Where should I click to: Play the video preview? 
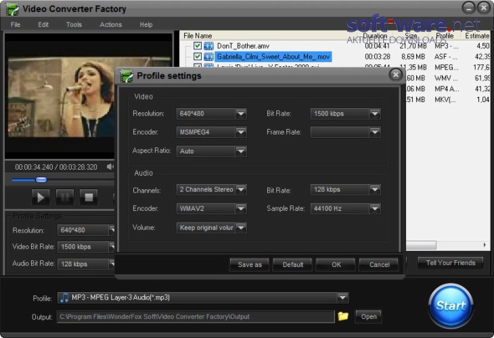pyautogui.click(x=41, y=197)
